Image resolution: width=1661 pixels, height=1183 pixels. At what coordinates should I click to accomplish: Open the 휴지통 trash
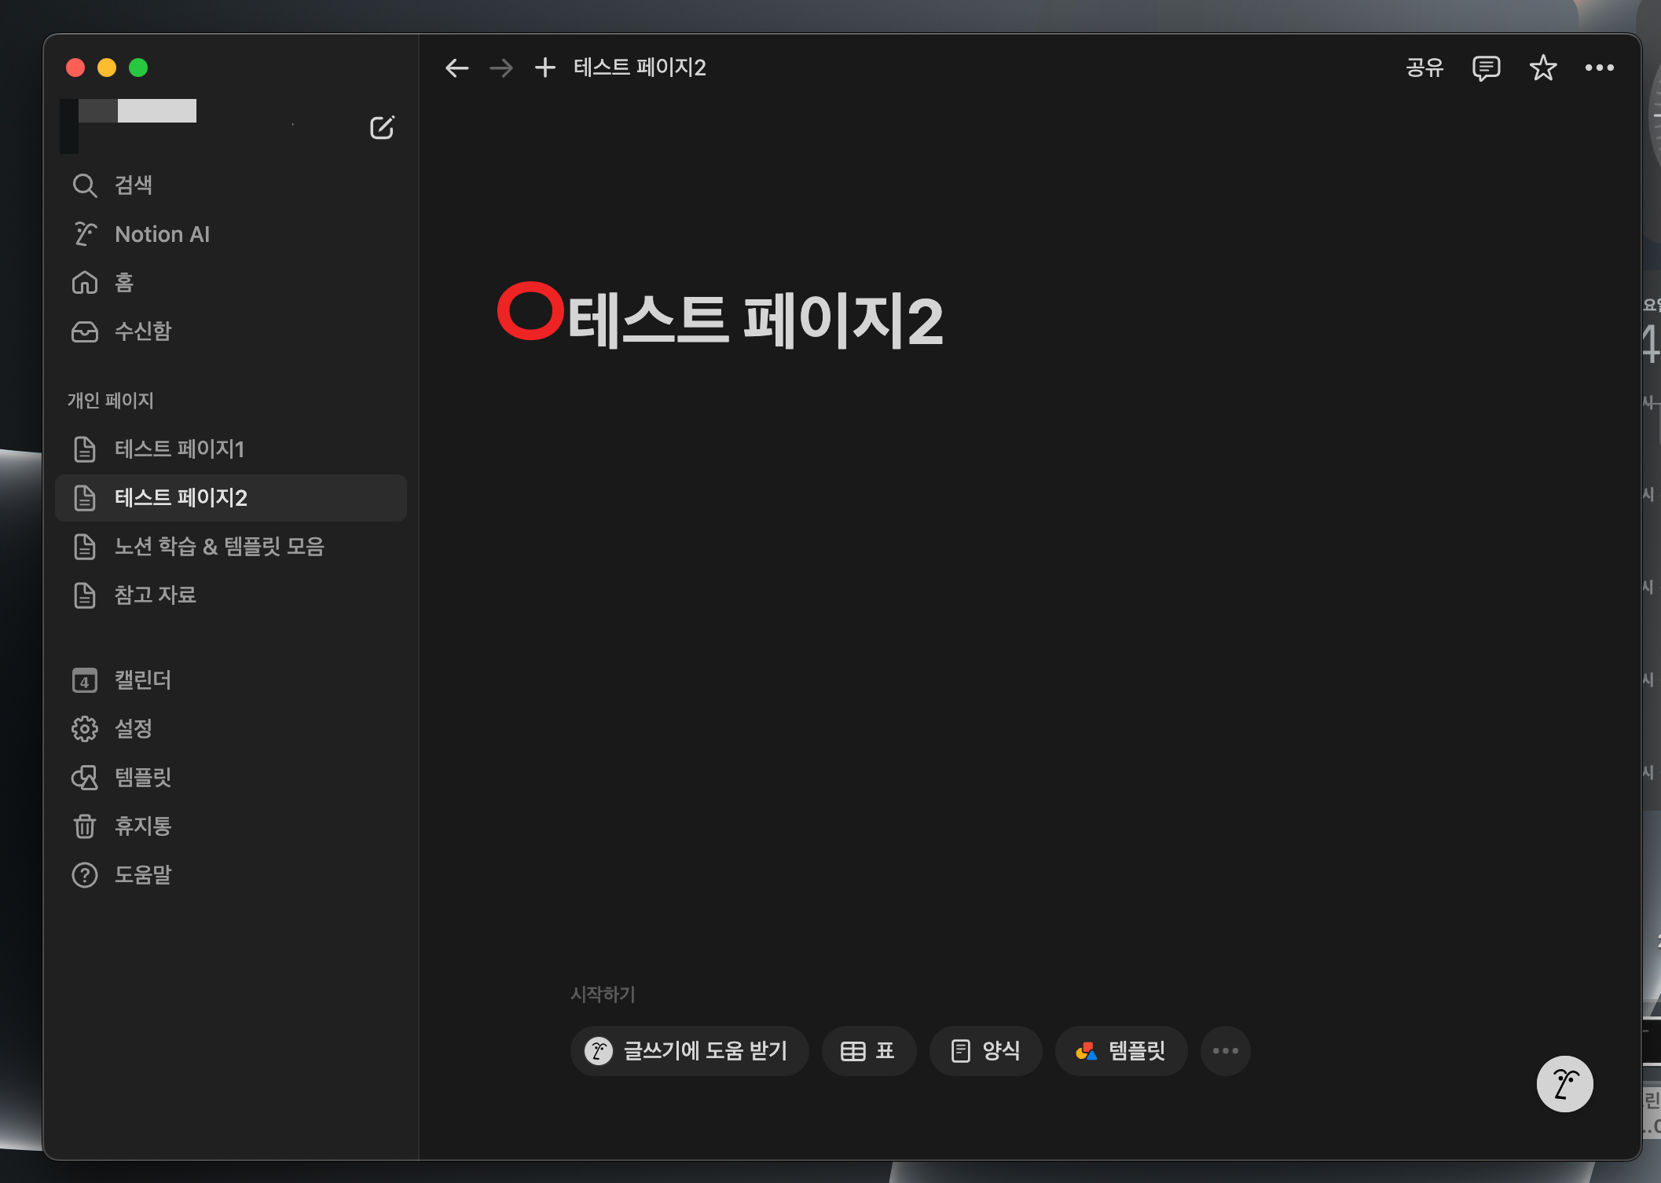pos(143,826)
